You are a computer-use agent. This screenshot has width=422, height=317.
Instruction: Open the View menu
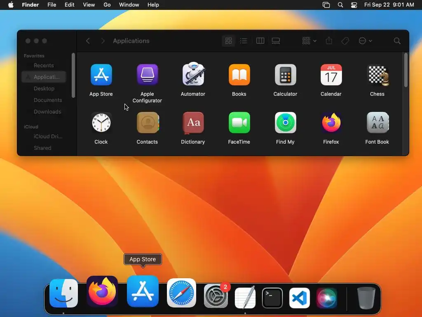(89, 5)
